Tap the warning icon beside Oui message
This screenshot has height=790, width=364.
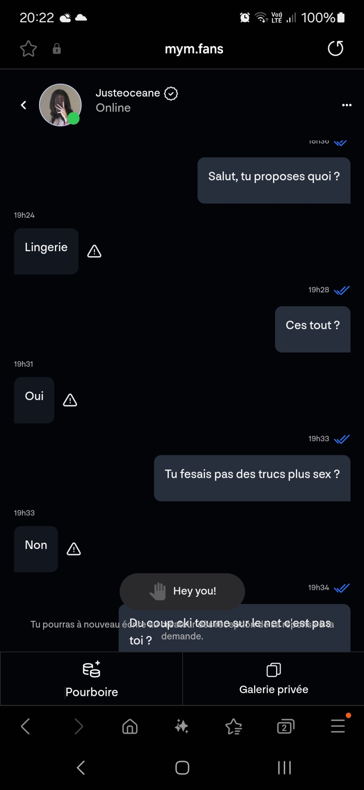pos(70,400)
